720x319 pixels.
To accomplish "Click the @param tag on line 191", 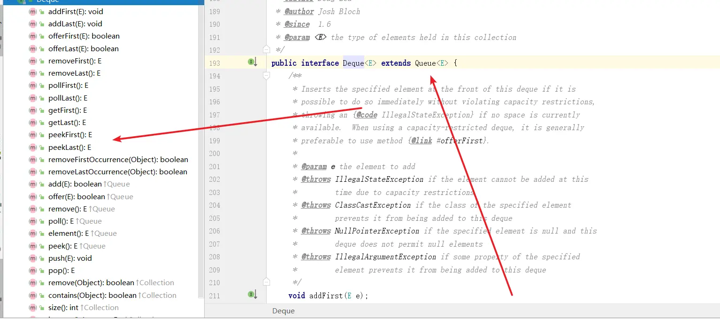I will click(x=297, y=37).
